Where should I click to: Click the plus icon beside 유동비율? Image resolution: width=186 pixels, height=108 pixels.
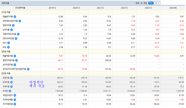(12, 78)
